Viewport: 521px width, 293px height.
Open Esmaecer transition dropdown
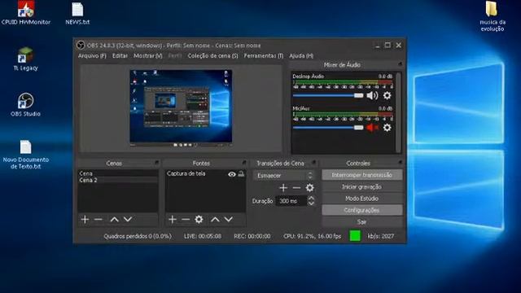pos(283,176)
